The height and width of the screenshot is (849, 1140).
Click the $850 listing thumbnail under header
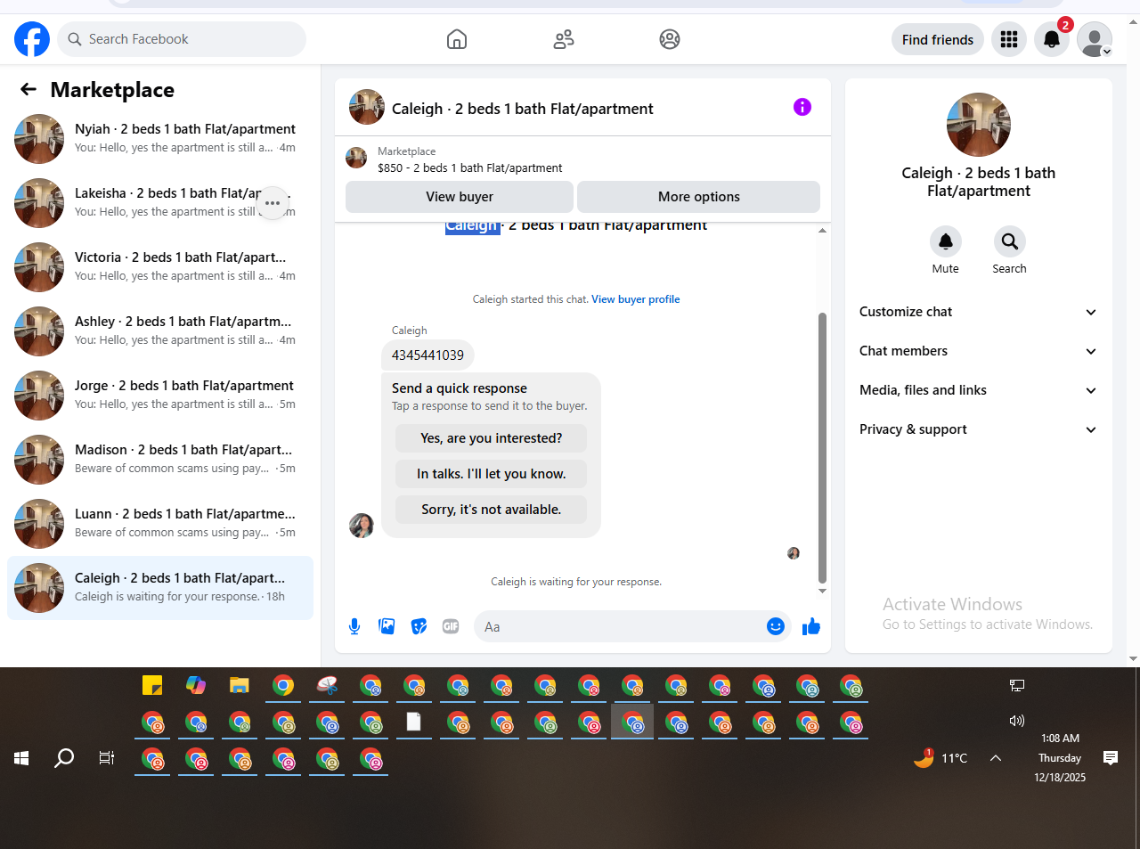point(356,159)
